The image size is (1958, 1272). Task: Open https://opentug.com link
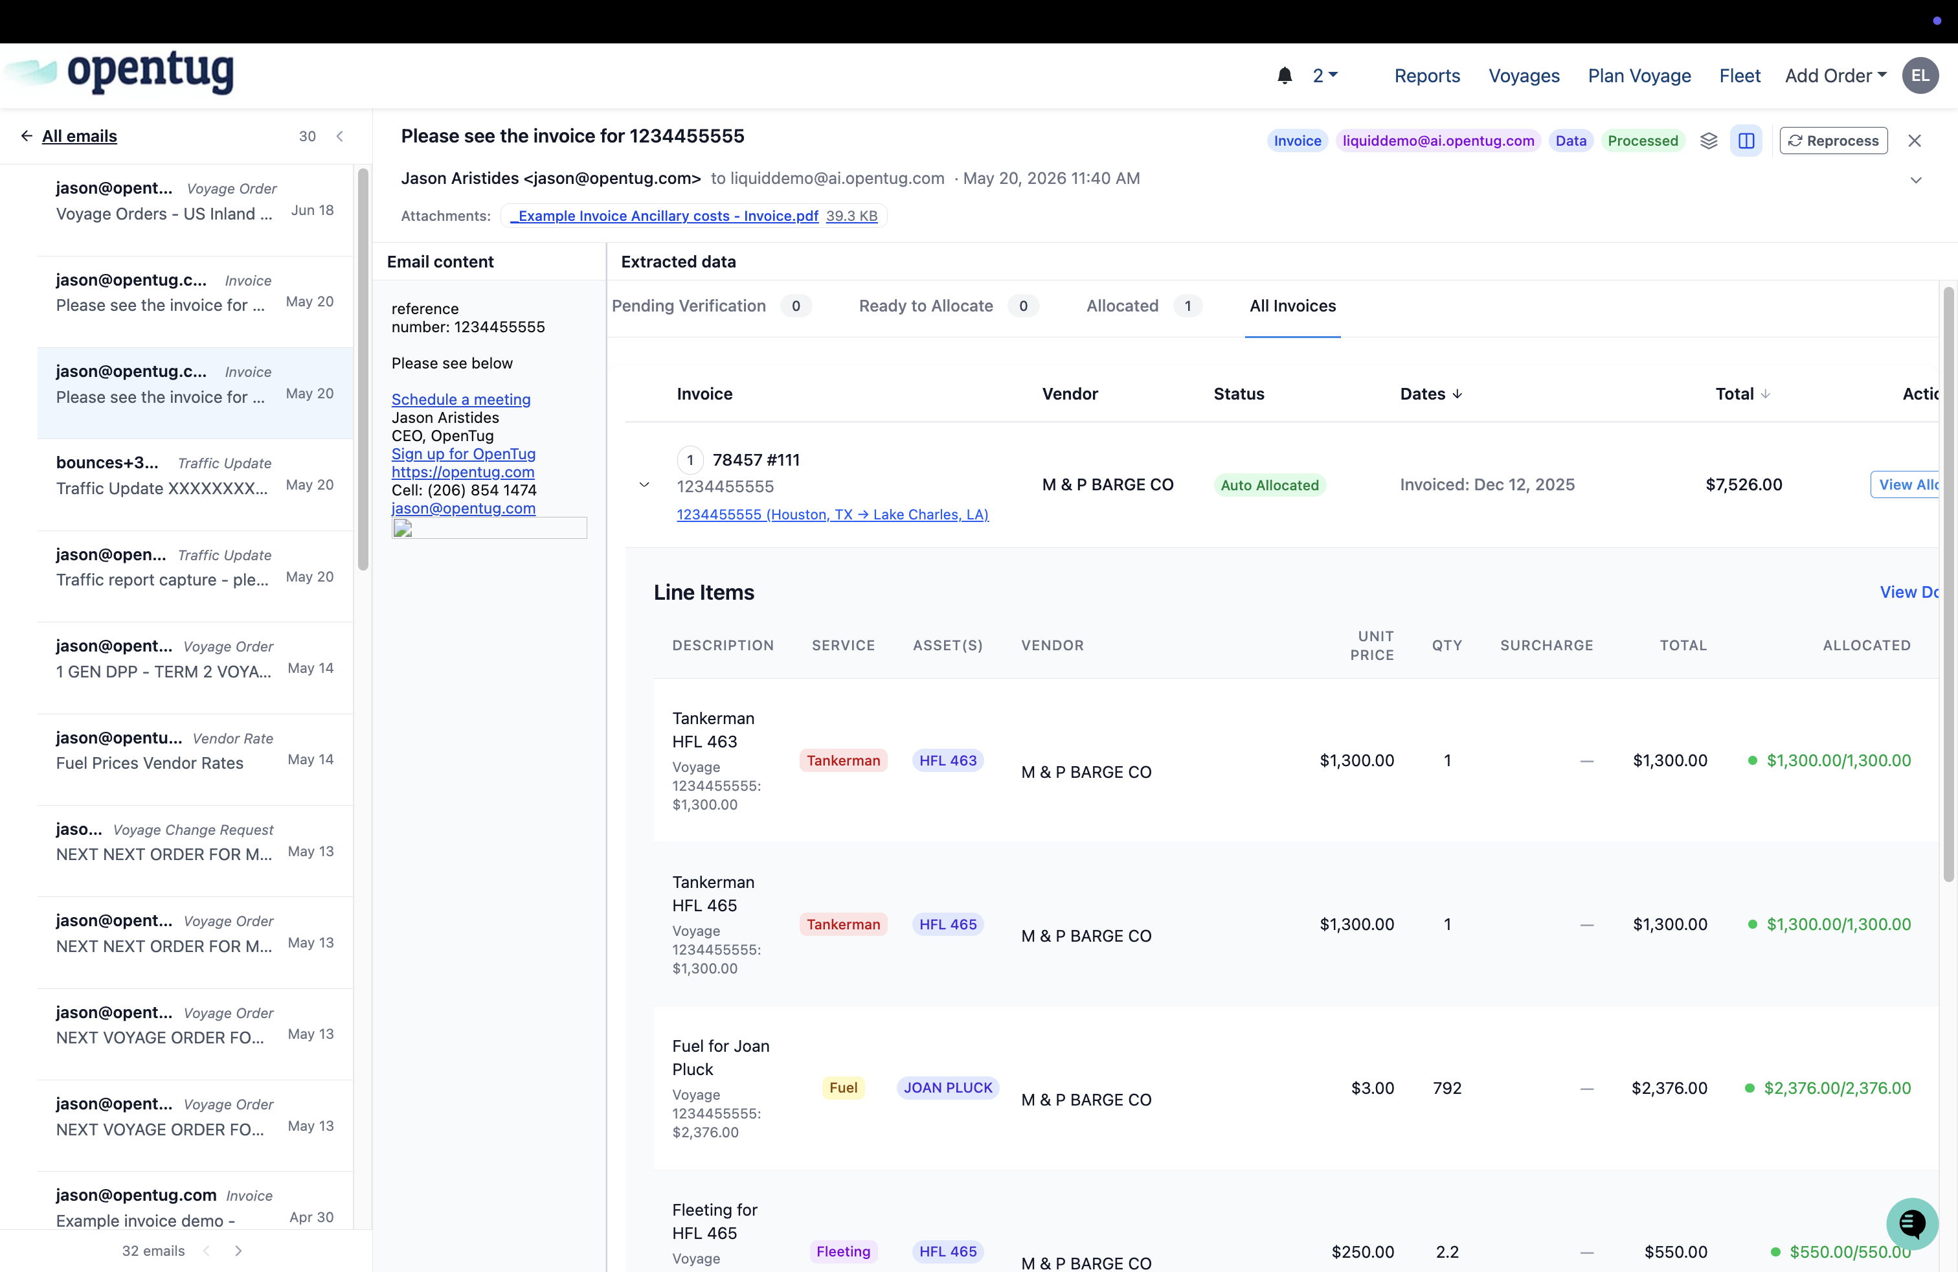(462, 471)
